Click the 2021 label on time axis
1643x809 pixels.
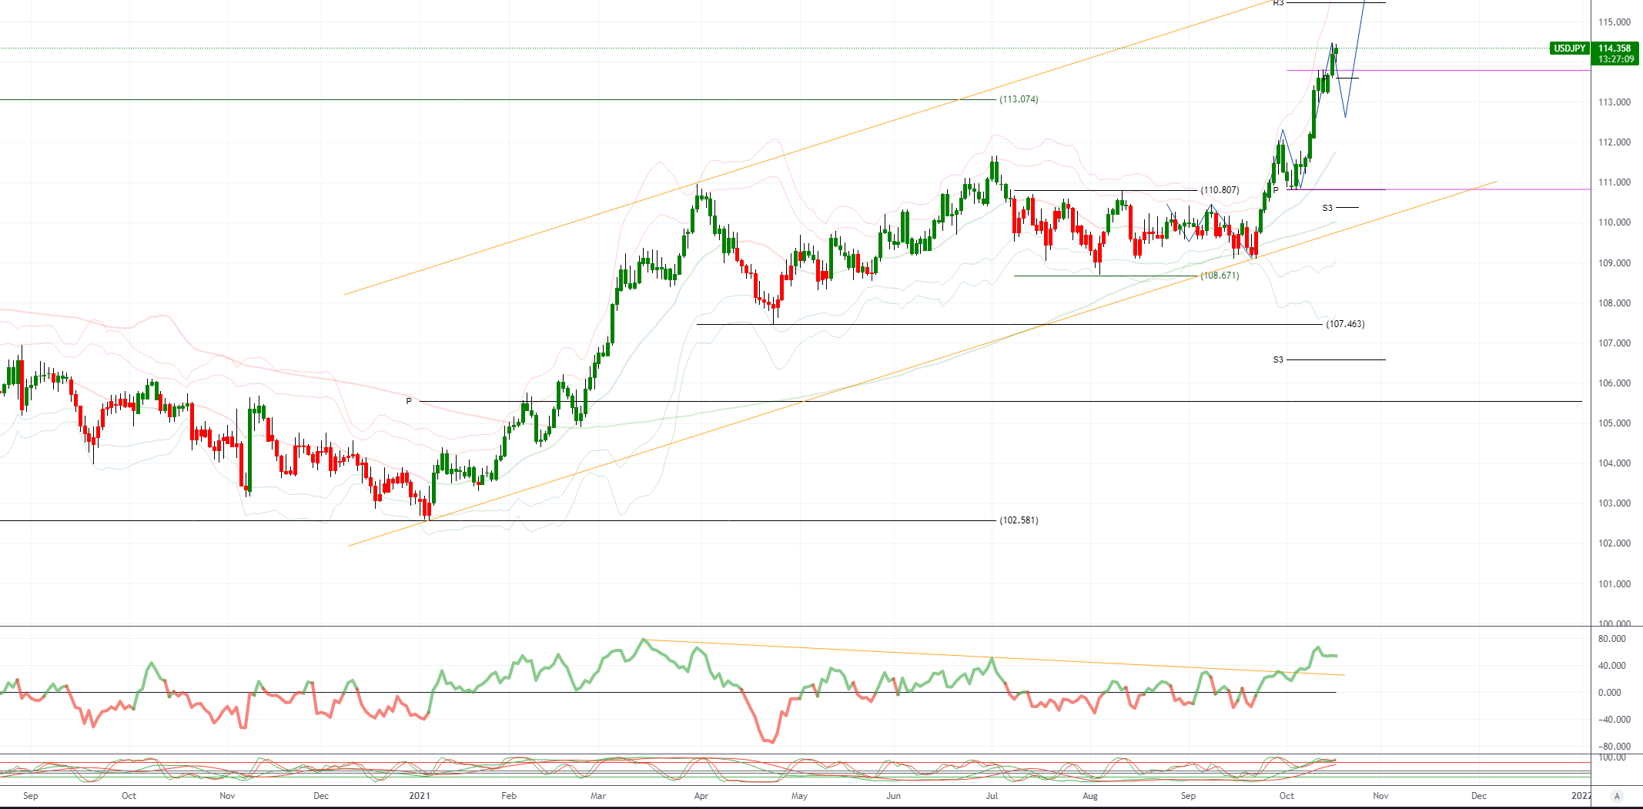coord(420,796)
